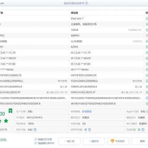Select LL/A(美国) in read value column
Image resolution: width=148 pixels, height=148 pixels.
point(76,41)
